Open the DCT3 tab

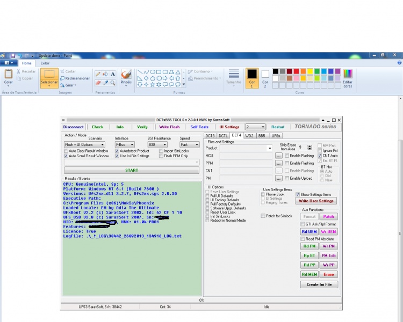[x=210, y=136]
